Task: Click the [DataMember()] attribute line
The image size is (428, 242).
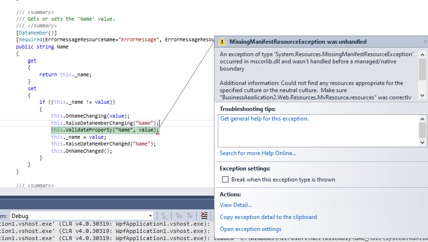Action: pos(36,33)
